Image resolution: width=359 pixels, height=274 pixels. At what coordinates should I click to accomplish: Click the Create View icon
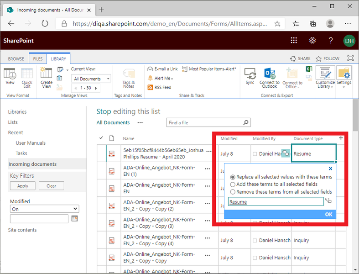46,73
